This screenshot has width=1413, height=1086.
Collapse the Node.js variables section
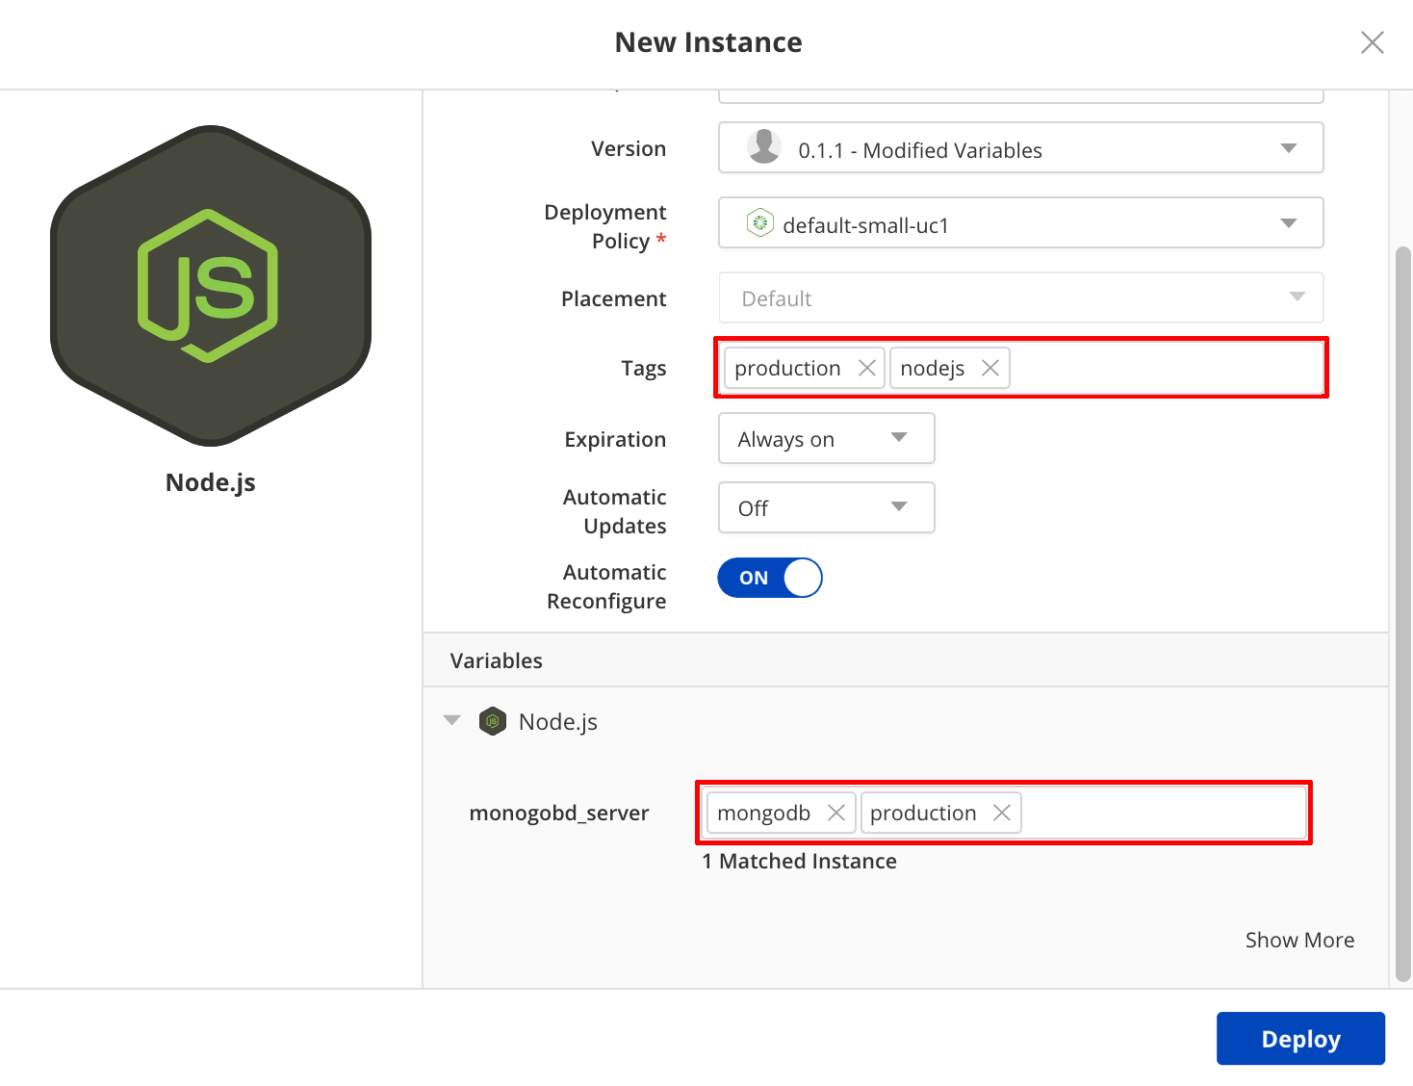(451, 720)
